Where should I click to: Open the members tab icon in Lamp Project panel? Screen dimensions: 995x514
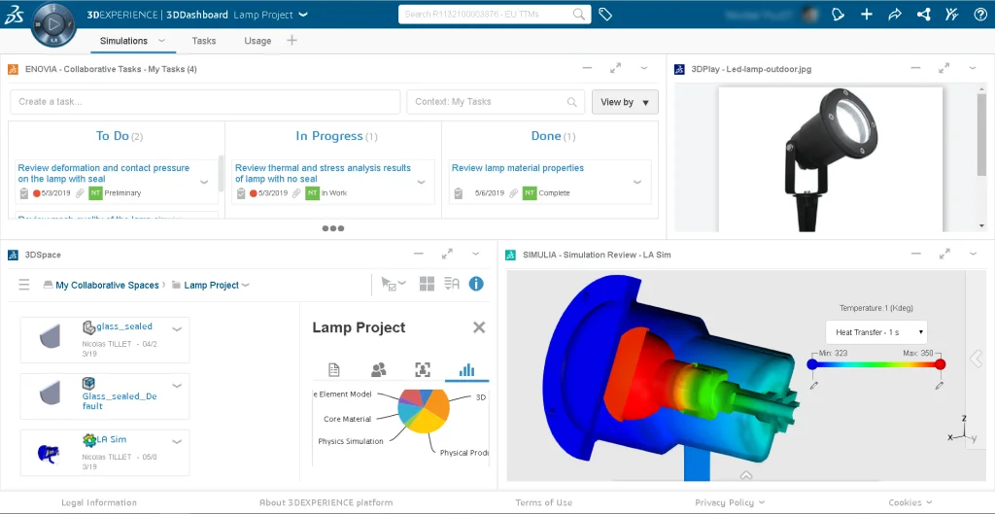(x=379, y=369)
